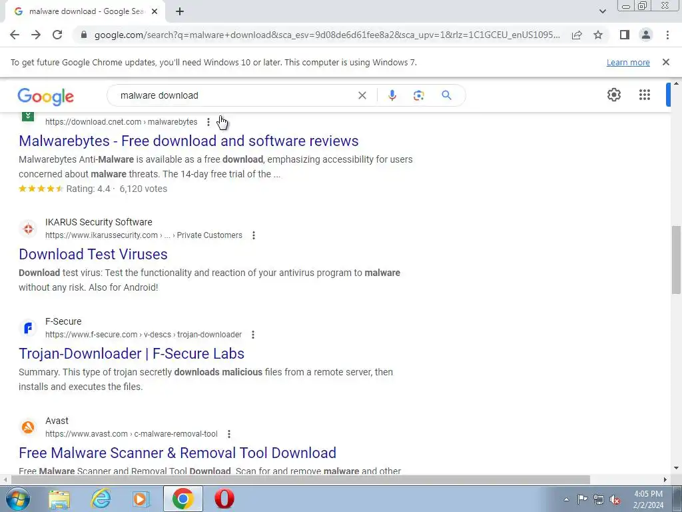Screen dimensions: 682x512
Task: Click the Learn more link
Action: (628, 62)
